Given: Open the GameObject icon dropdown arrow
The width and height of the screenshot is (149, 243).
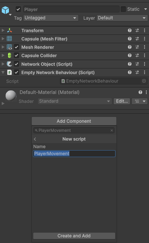Looking at the screenshot, I should pos(10,15).
